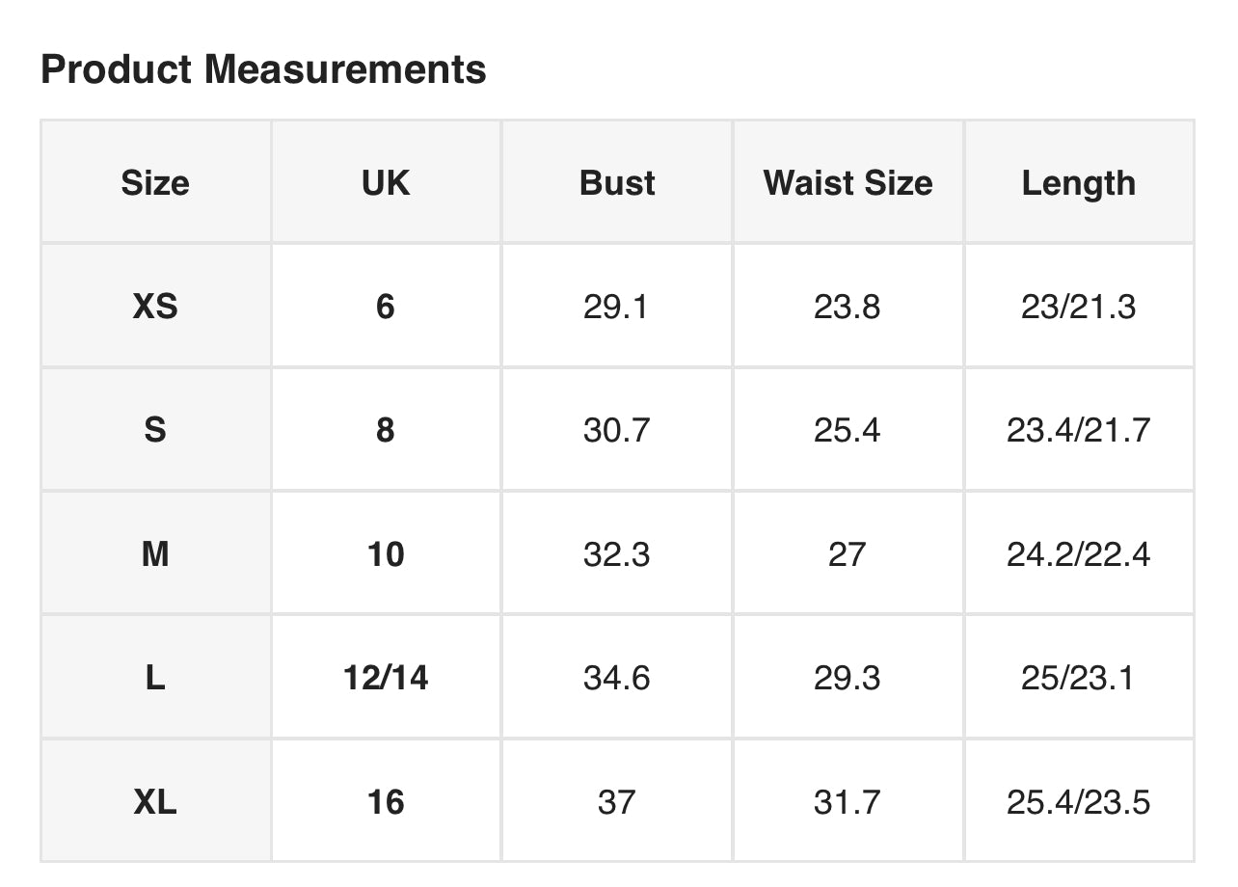Select the bust value 37
Screen dimensions: 1238x887
(617, 801)
